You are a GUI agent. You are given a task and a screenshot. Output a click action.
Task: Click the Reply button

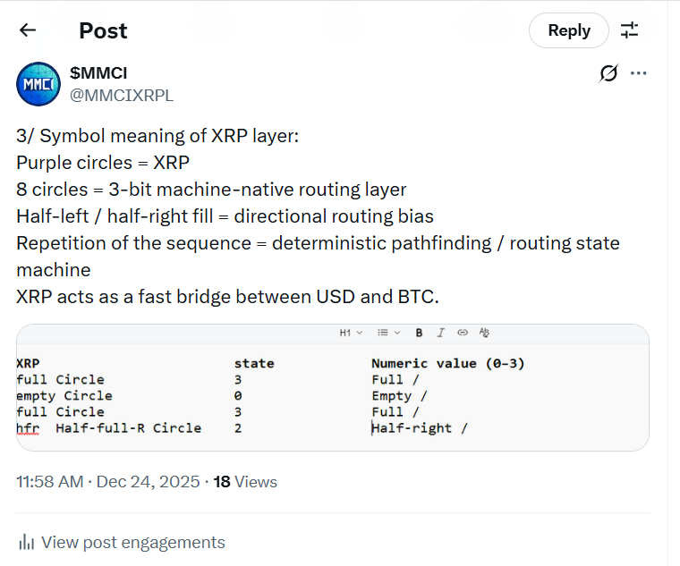point(569,30)
